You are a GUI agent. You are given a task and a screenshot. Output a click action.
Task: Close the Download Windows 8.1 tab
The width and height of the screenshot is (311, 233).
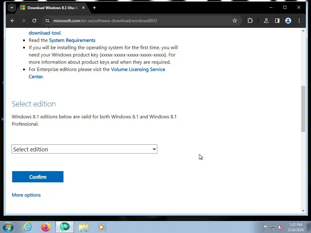(84, 8)
